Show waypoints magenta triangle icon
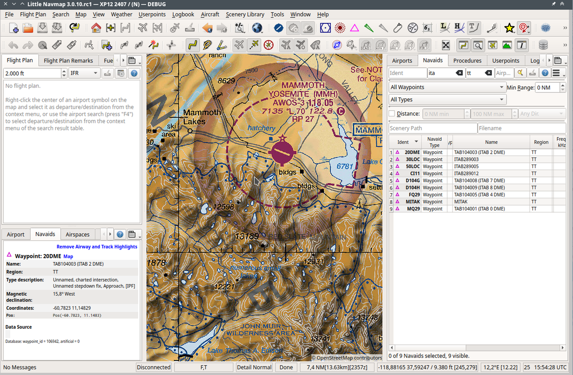 click(x=355, y=28)
